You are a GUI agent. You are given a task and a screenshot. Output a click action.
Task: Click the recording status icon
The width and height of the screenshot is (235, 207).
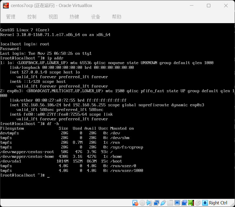[184, 203]
